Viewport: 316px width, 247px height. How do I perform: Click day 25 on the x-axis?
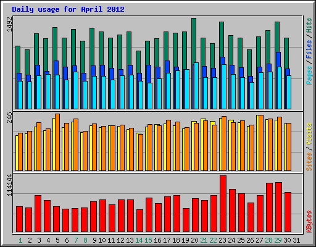tap(241, 240)
